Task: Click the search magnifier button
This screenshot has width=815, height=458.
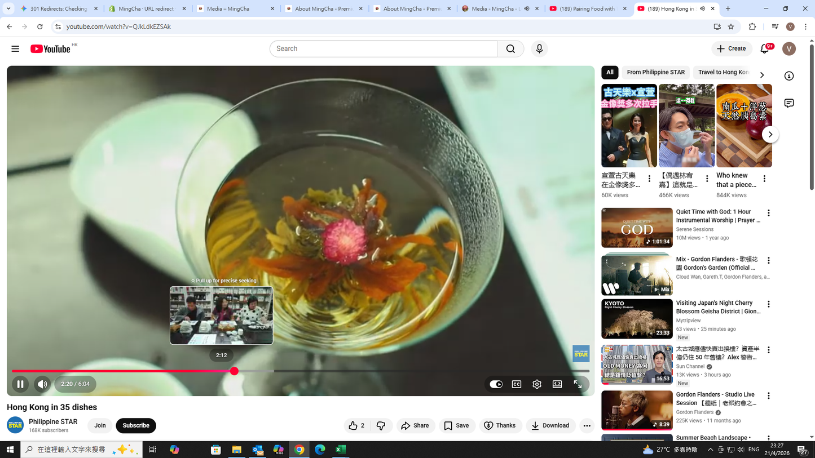Action: 510,49
